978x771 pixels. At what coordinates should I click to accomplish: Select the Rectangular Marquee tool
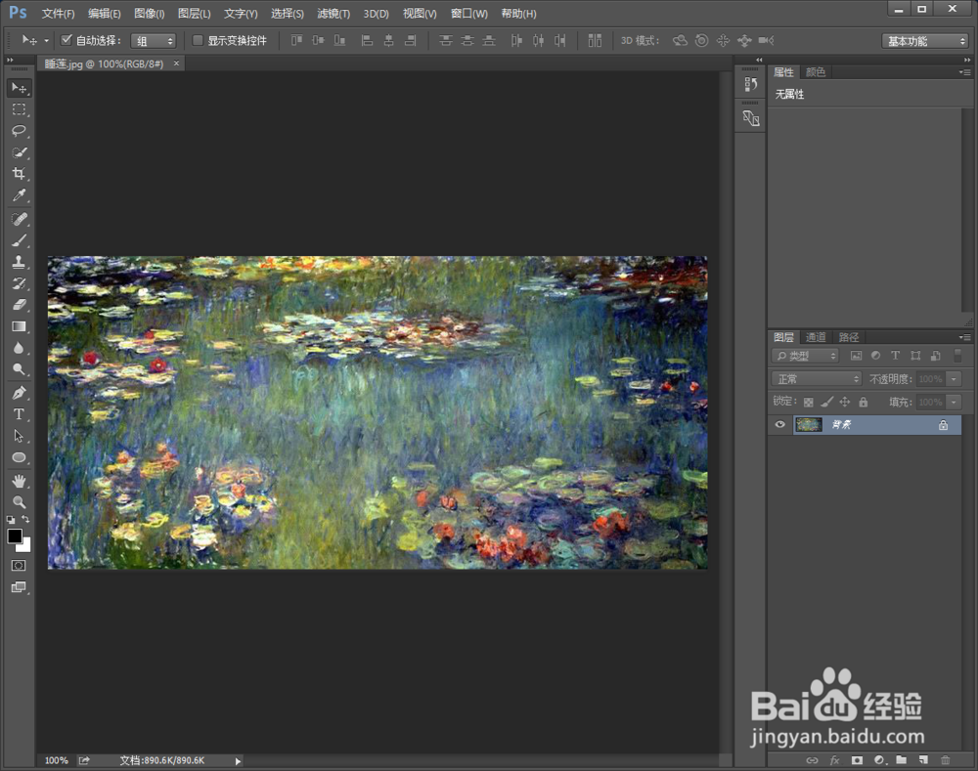[x=19, y=109]
